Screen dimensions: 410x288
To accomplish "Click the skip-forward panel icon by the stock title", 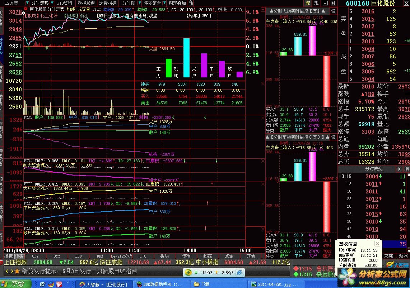I will (x=334, y=3).
